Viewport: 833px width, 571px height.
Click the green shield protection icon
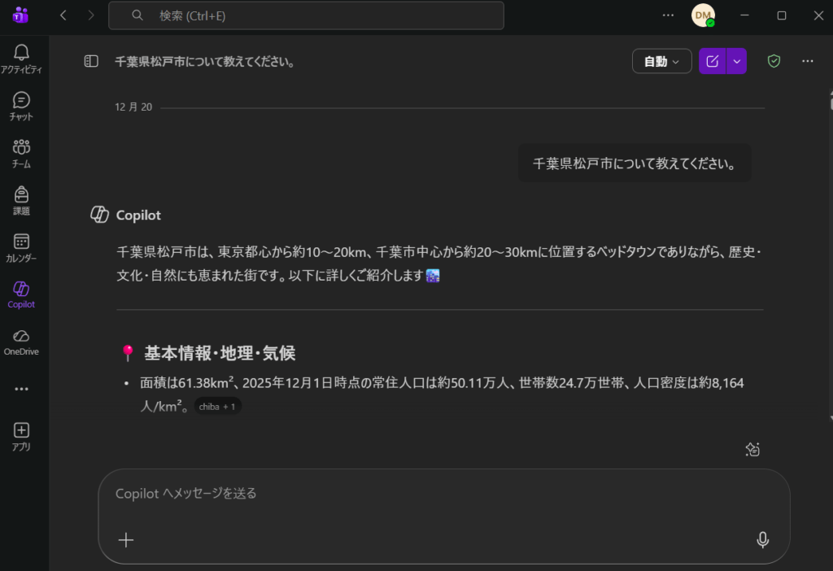[774, 61]
